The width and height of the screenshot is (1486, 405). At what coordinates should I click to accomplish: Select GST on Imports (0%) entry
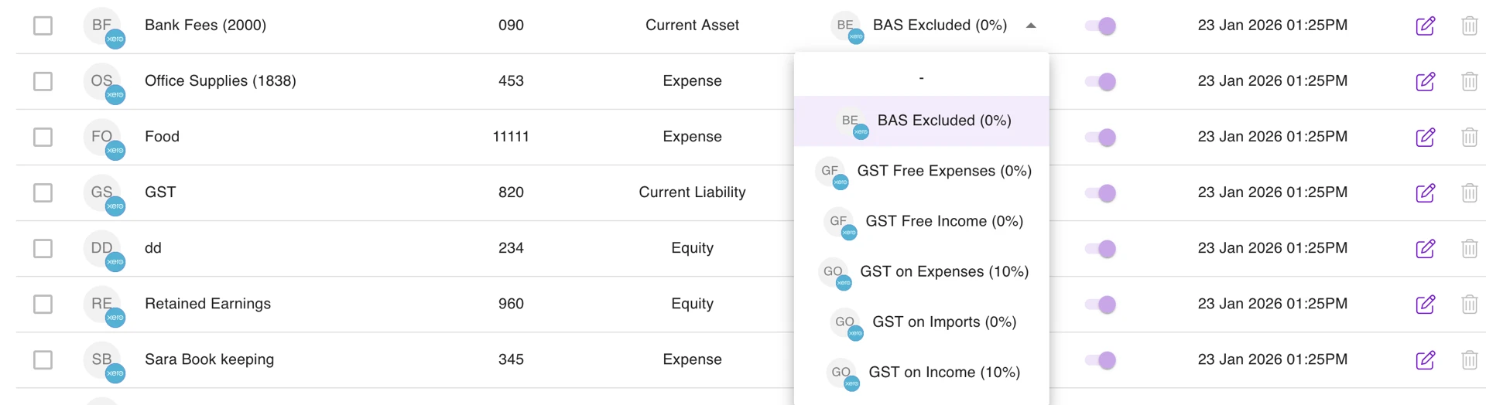coord(943,322)
